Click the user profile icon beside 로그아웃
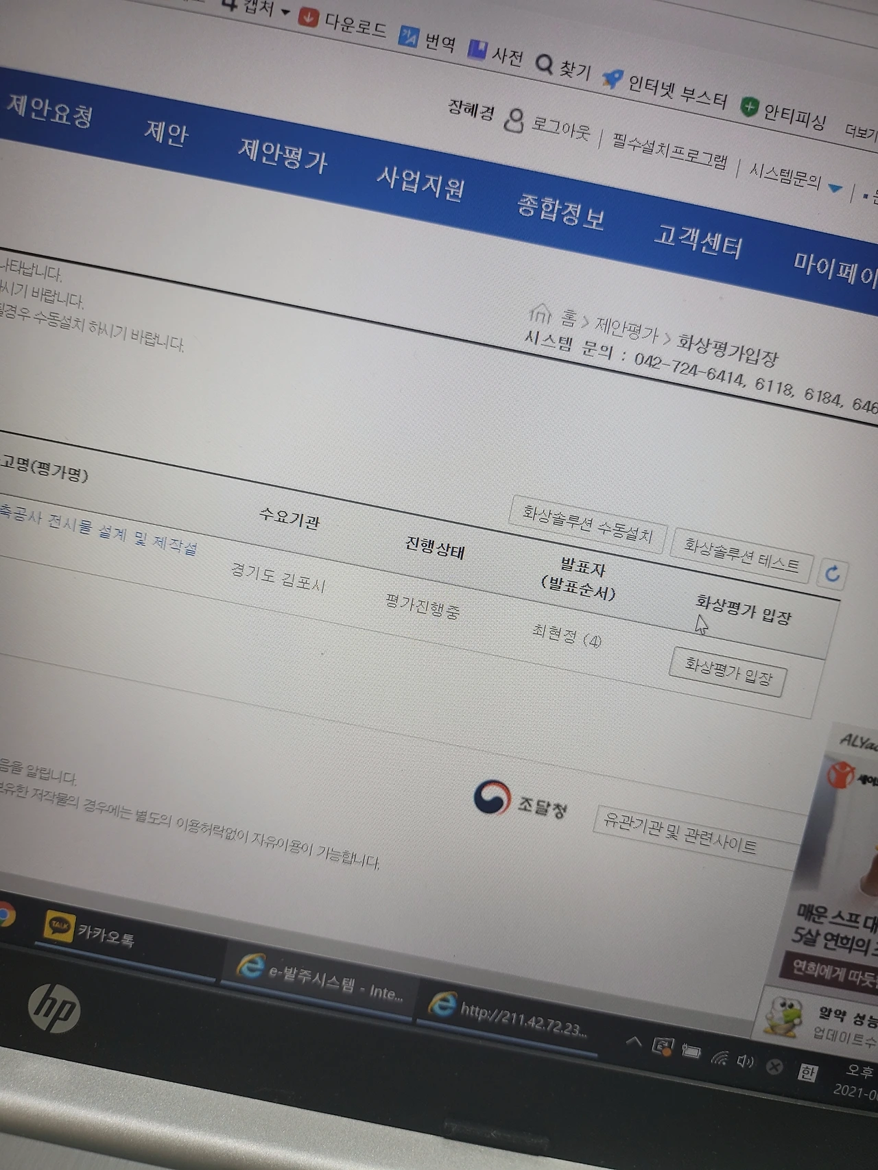Screen dimensions: 878x1170 pyautogui.click(x=514, y=121)
